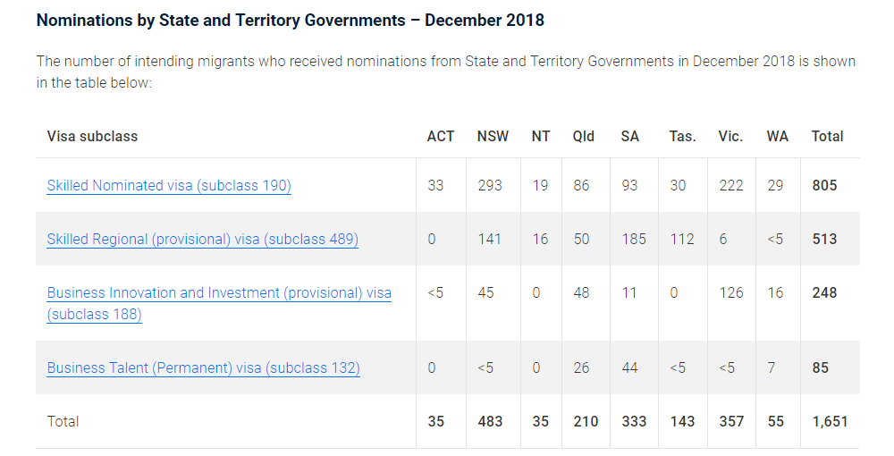
Task: Click the Total row label at table bottom
Action: 63,421
